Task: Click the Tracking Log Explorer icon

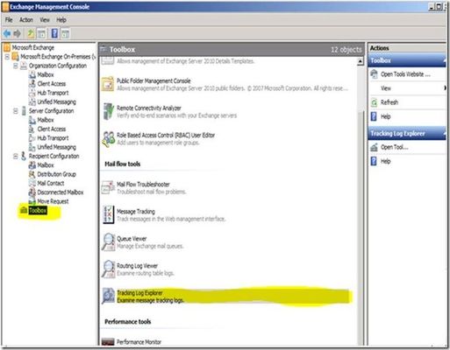Action: point(108,296)
